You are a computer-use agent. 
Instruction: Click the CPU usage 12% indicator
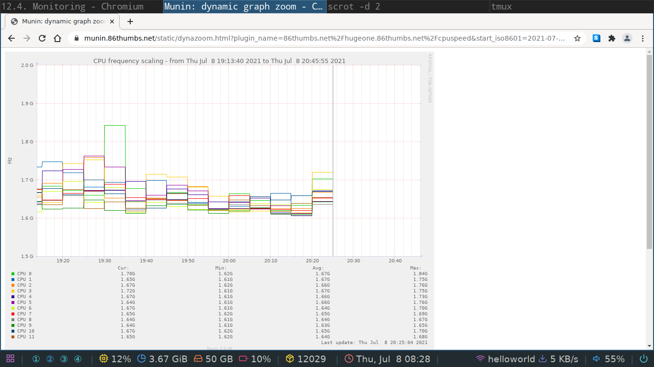click(x=115, y=359)
